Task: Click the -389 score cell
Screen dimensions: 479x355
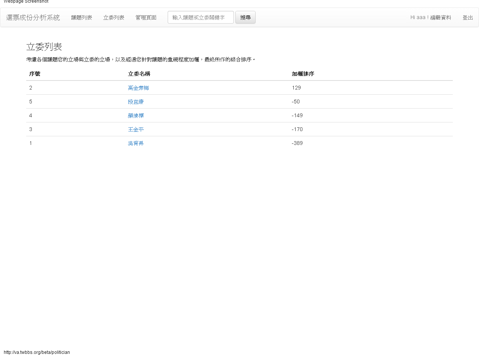Action: (297, 143)
